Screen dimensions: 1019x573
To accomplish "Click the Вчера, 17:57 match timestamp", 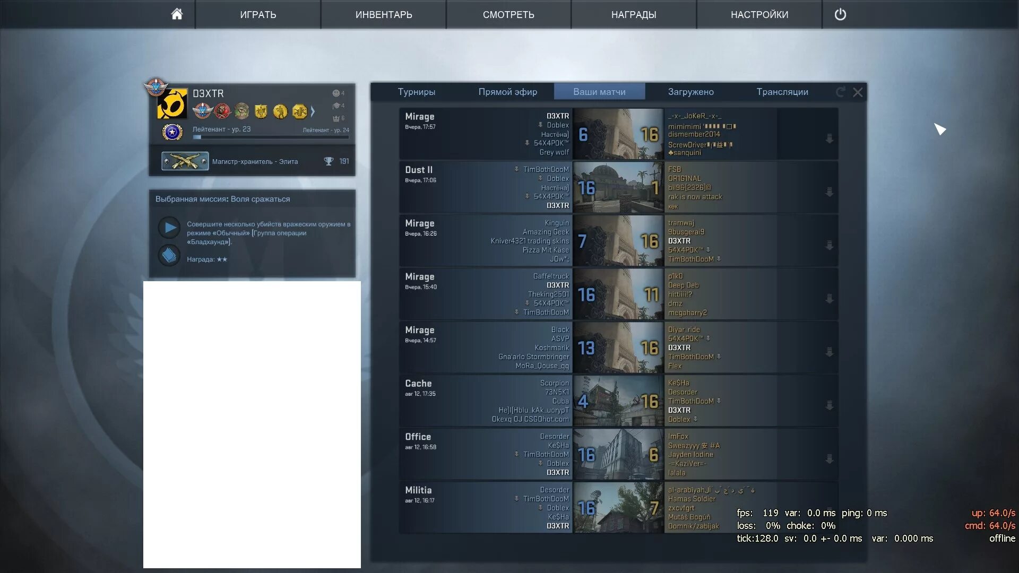I will [420, 127].
